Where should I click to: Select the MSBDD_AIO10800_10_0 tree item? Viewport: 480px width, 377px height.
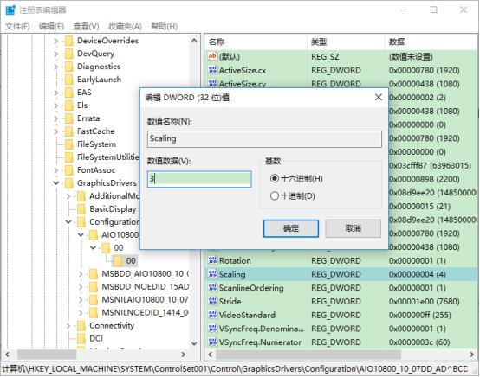point(145,274)
